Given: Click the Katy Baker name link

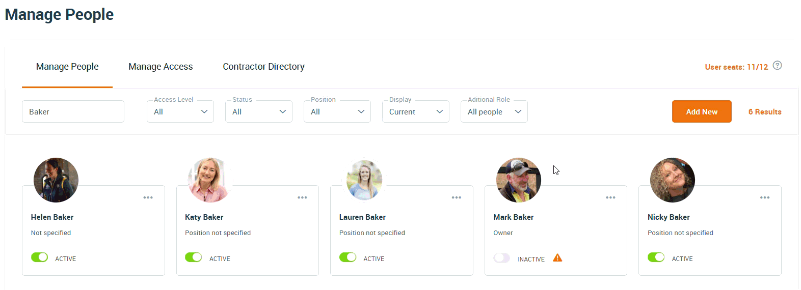Looking at the screenshot, I should 204,217.
